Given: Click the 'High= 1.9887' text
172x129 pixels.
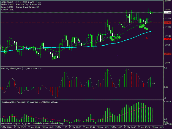Looking at the screenshot, I should click(7, 5).
